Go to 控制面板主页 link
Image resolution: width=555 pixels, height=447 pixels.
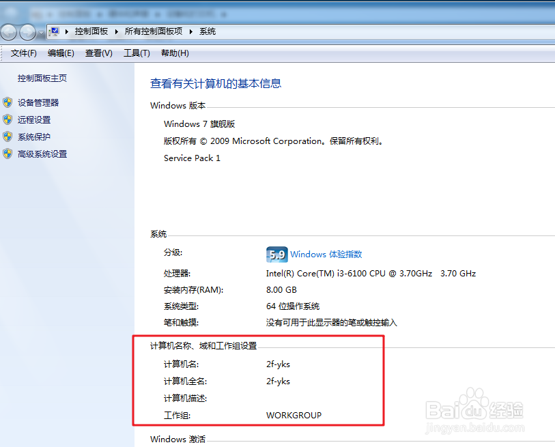(x=42, y=78)
